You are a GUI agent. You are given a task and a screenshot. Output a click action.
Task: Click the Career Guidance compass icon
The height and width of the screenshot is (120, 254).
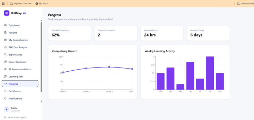point(5,62)
